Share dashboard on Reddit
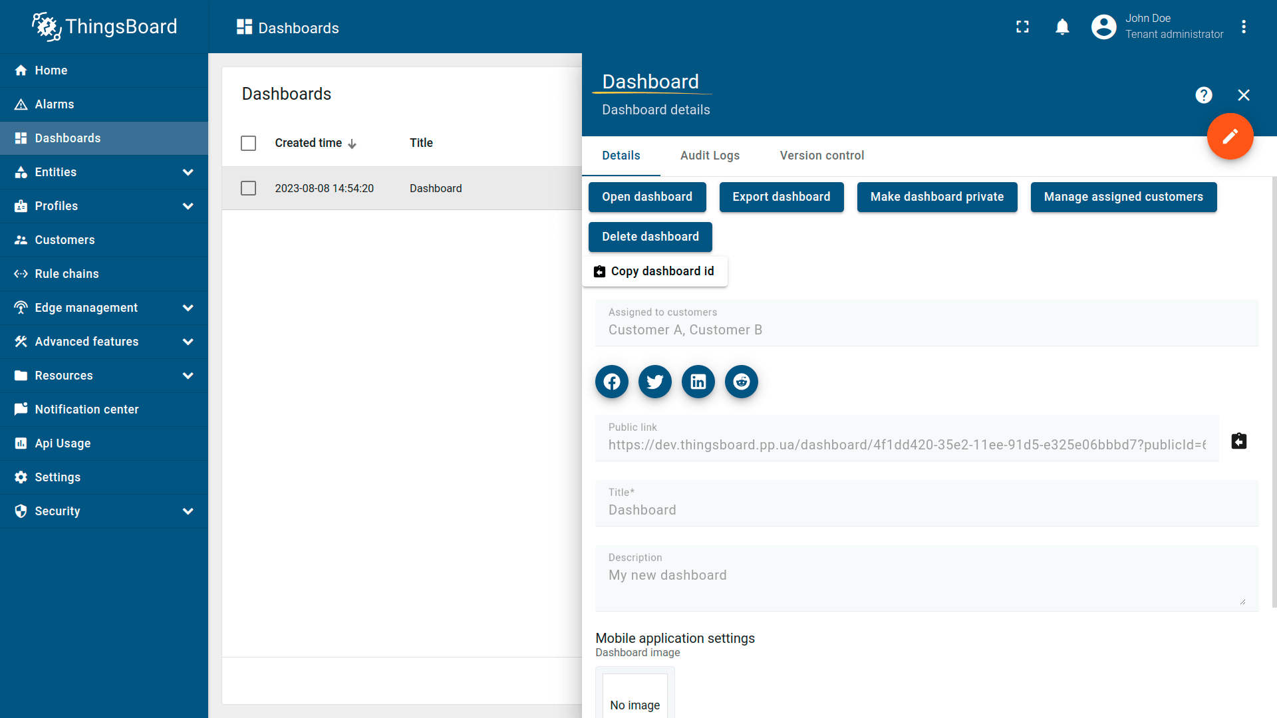 pos(741,382)
